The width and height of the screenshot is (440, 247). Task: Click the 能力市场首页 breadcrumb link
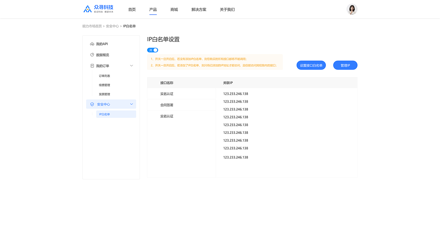coord(92,26)
